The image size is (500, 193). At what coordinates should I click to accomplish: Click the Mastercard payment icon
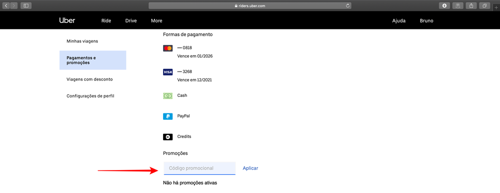pos(168,48)
